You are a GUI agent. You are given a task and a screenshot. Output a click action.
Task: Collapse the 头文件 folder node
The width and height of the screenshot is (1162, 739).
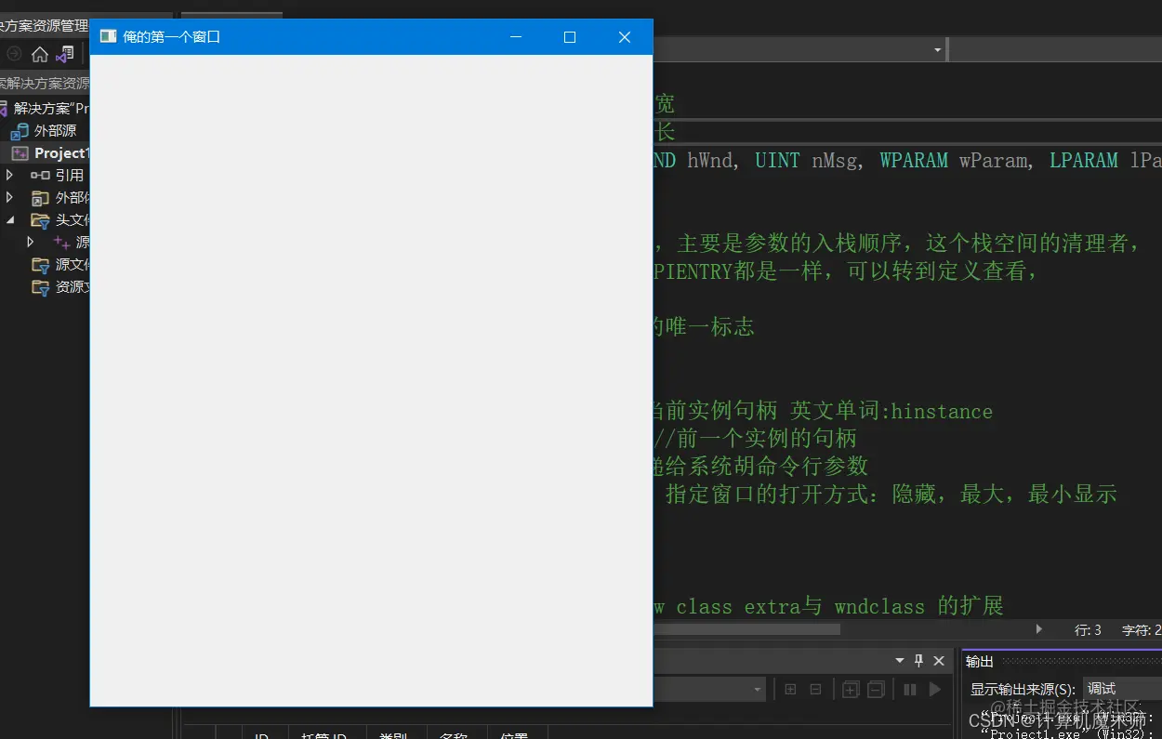pyautogui.click(x=9, y=219)
